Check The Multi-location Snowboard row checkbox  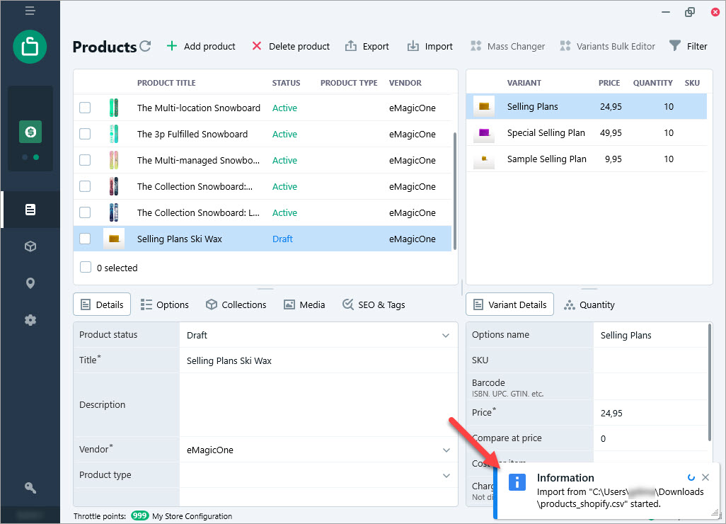[85, 108]
